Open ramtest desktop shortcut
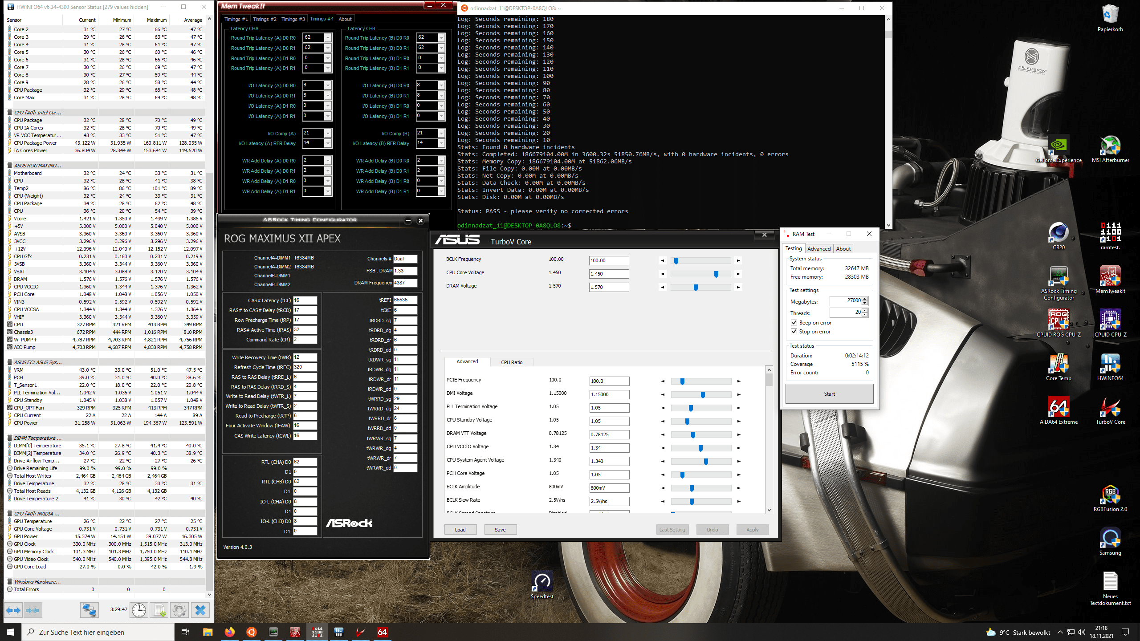Image resolution: width=1140 pixels, height=641 pixels. pos(1110,236)
